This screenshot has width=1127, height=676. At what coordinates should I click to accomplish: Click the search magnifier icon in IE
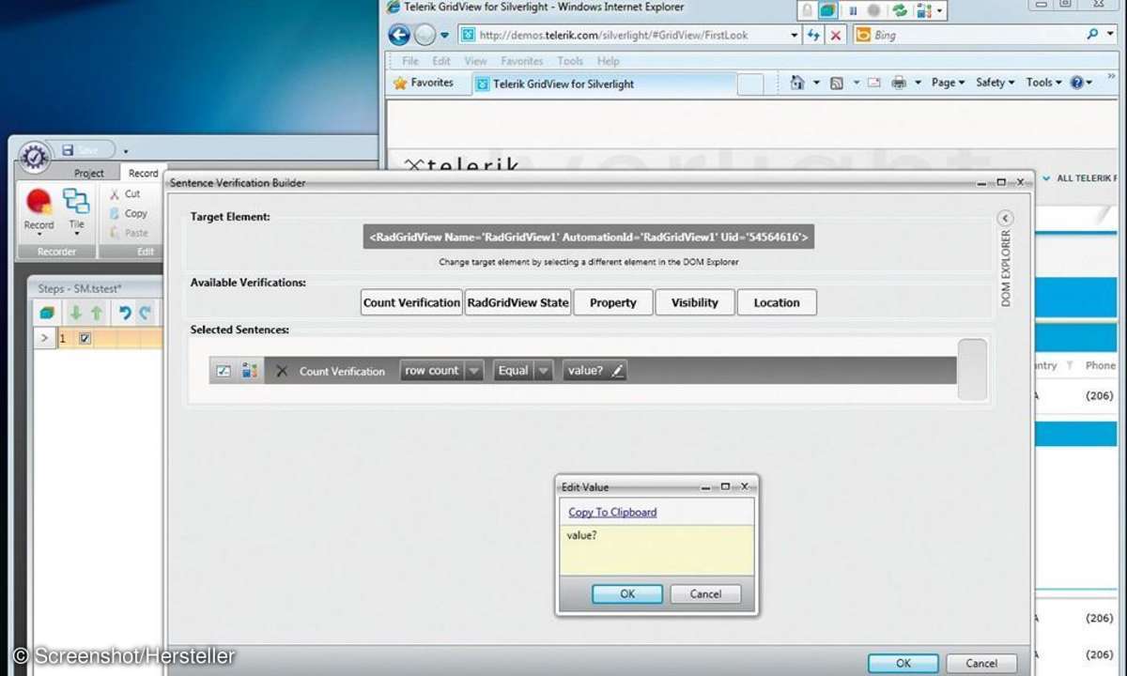coord(1093,34)
